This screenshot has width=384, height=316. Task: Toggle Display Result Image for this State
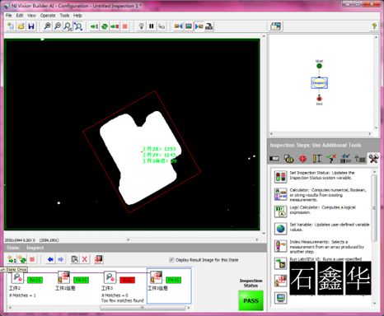[171, 260]
